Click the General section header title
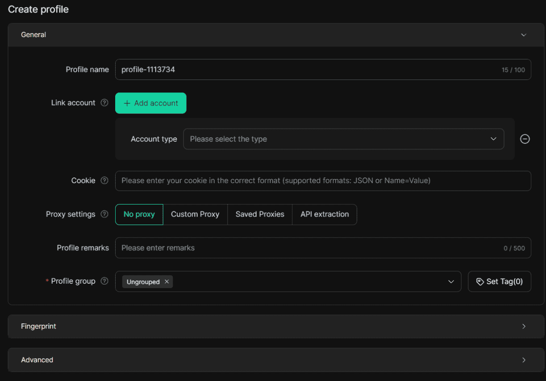This screenshot has width=546, height=381. click(x=33, y=34)
